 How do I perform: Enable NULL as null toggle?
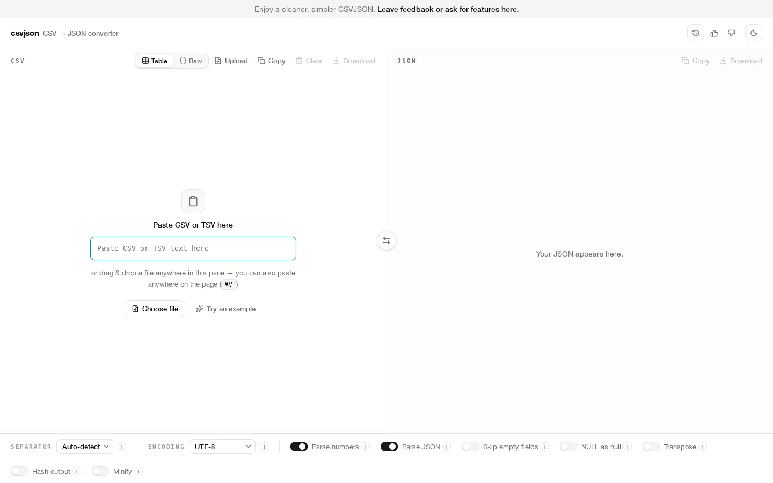coord(568,447)
